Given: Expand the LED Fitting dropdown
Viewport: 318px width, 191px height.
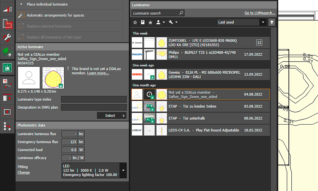Looking at the screenshot, I should [x=123, y=171].
